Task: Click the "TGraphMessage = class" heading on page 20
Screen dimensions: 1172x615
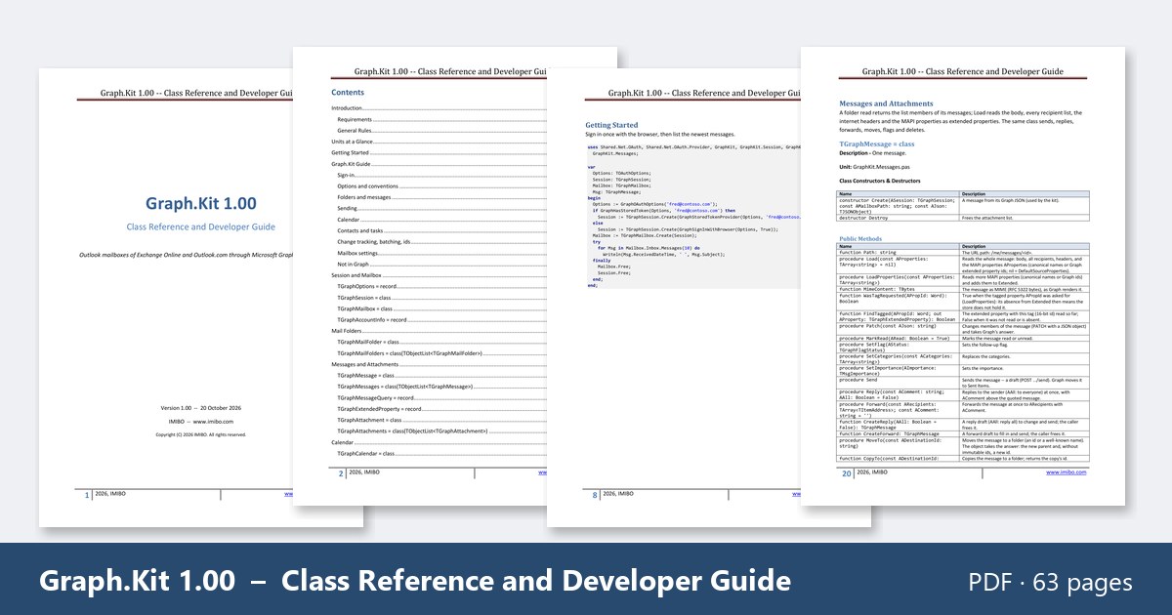Action: pyautogui.click(x=877, y=143)
